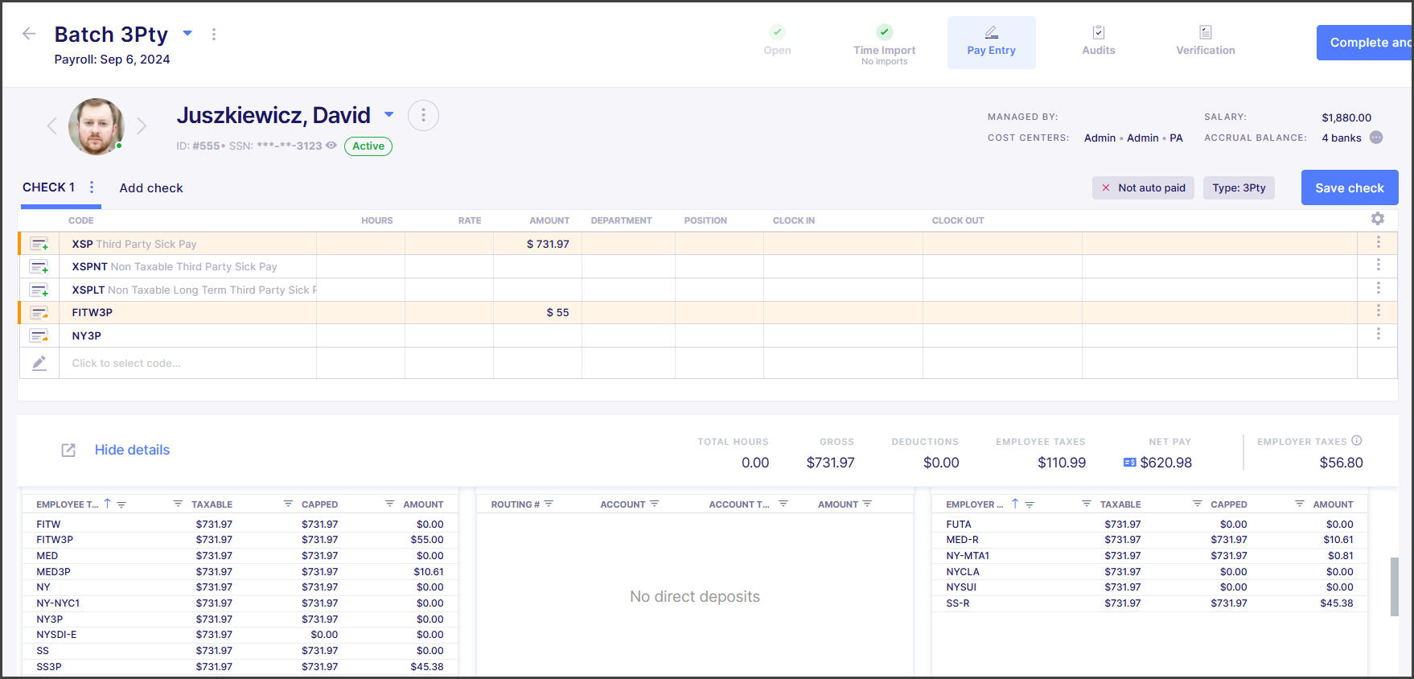
Task: Click the Employer Taxes info icon
Action: 1356,441
